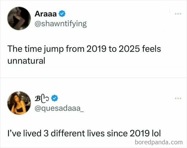Viewport: 187px width, 148px height.
Task: Open the more options menu on Araaa's tweet
Action: [x=178, y=14]
